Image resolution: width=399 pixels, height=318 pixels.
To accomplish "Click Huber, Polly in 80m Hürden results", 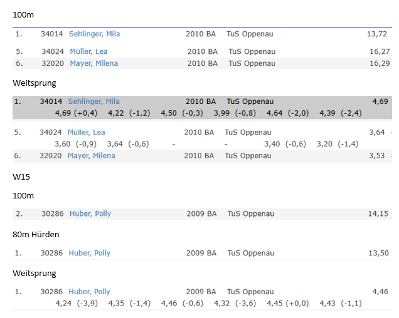I will tap(90, 253).
